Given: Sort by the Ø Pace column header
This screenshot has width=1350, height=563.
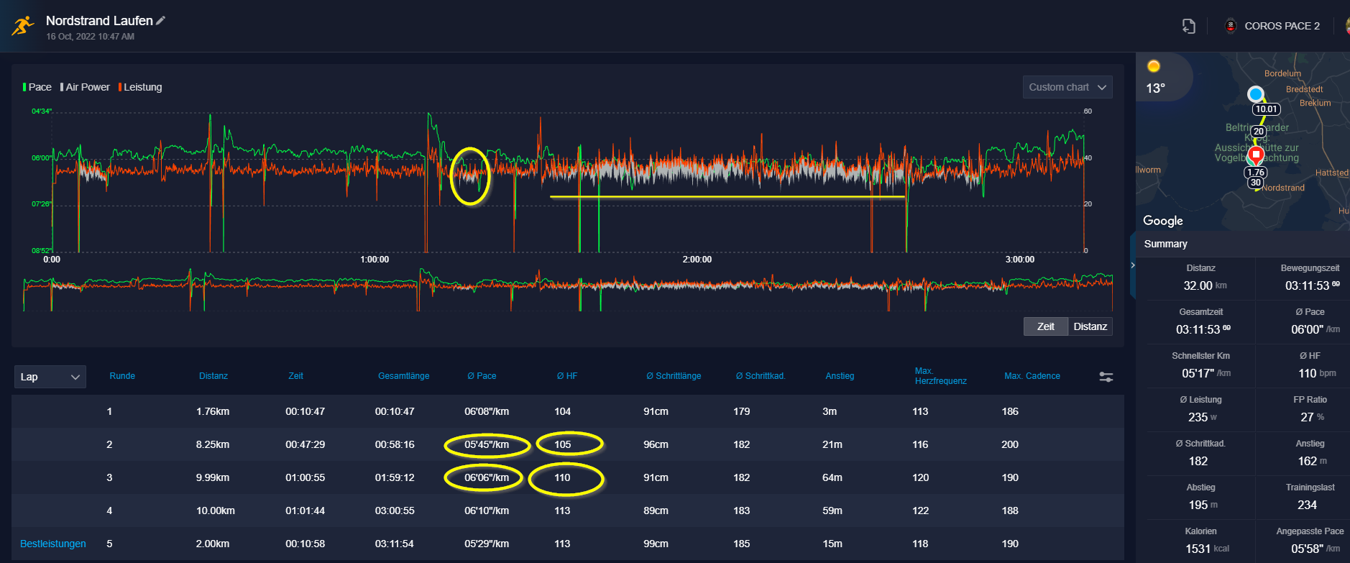Looking at the screenshot, I should (482, 376).
